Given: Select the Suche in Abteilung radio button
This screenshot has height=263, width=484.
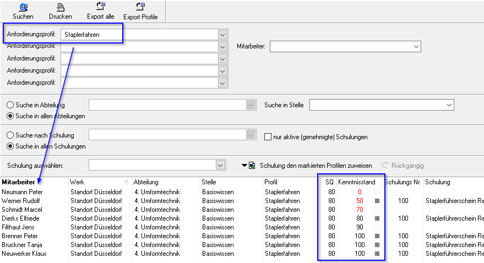Looking at the screenshot, I should [x=10, y=105].
